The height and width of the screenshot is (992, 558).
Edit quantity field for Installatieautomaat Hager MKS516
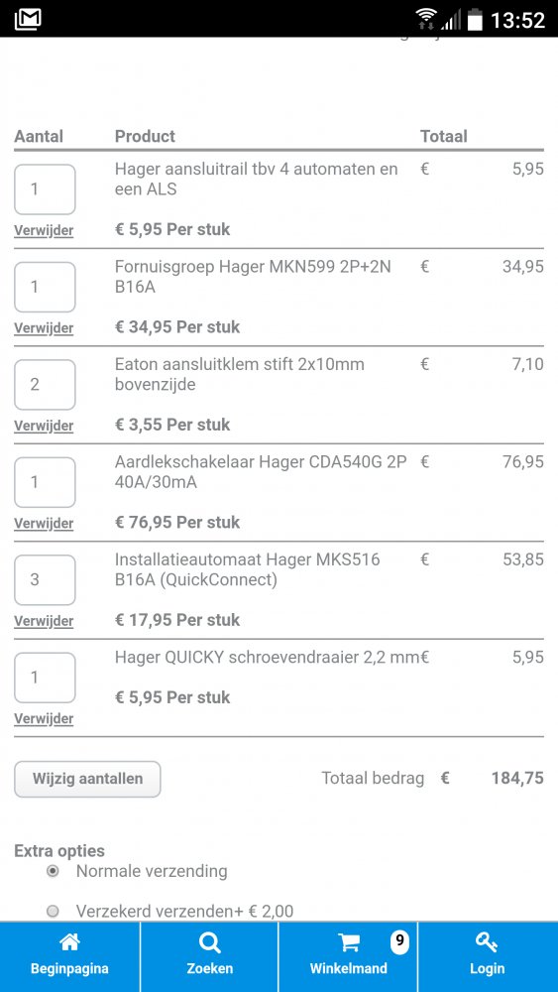pos(45,580)
